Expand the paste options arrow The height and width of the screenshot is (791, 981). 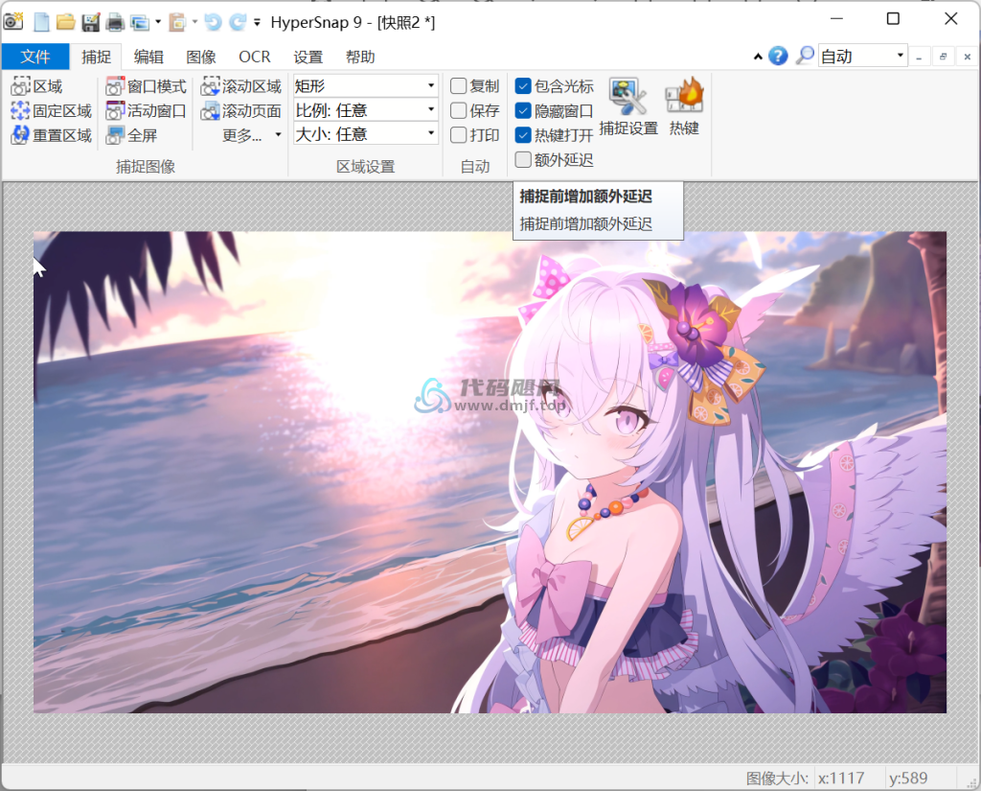pos(194,23)
